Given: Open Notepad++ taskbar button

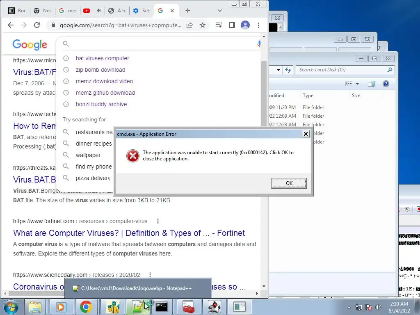Looking at the screenshot, I should click(x=138, y=307).
